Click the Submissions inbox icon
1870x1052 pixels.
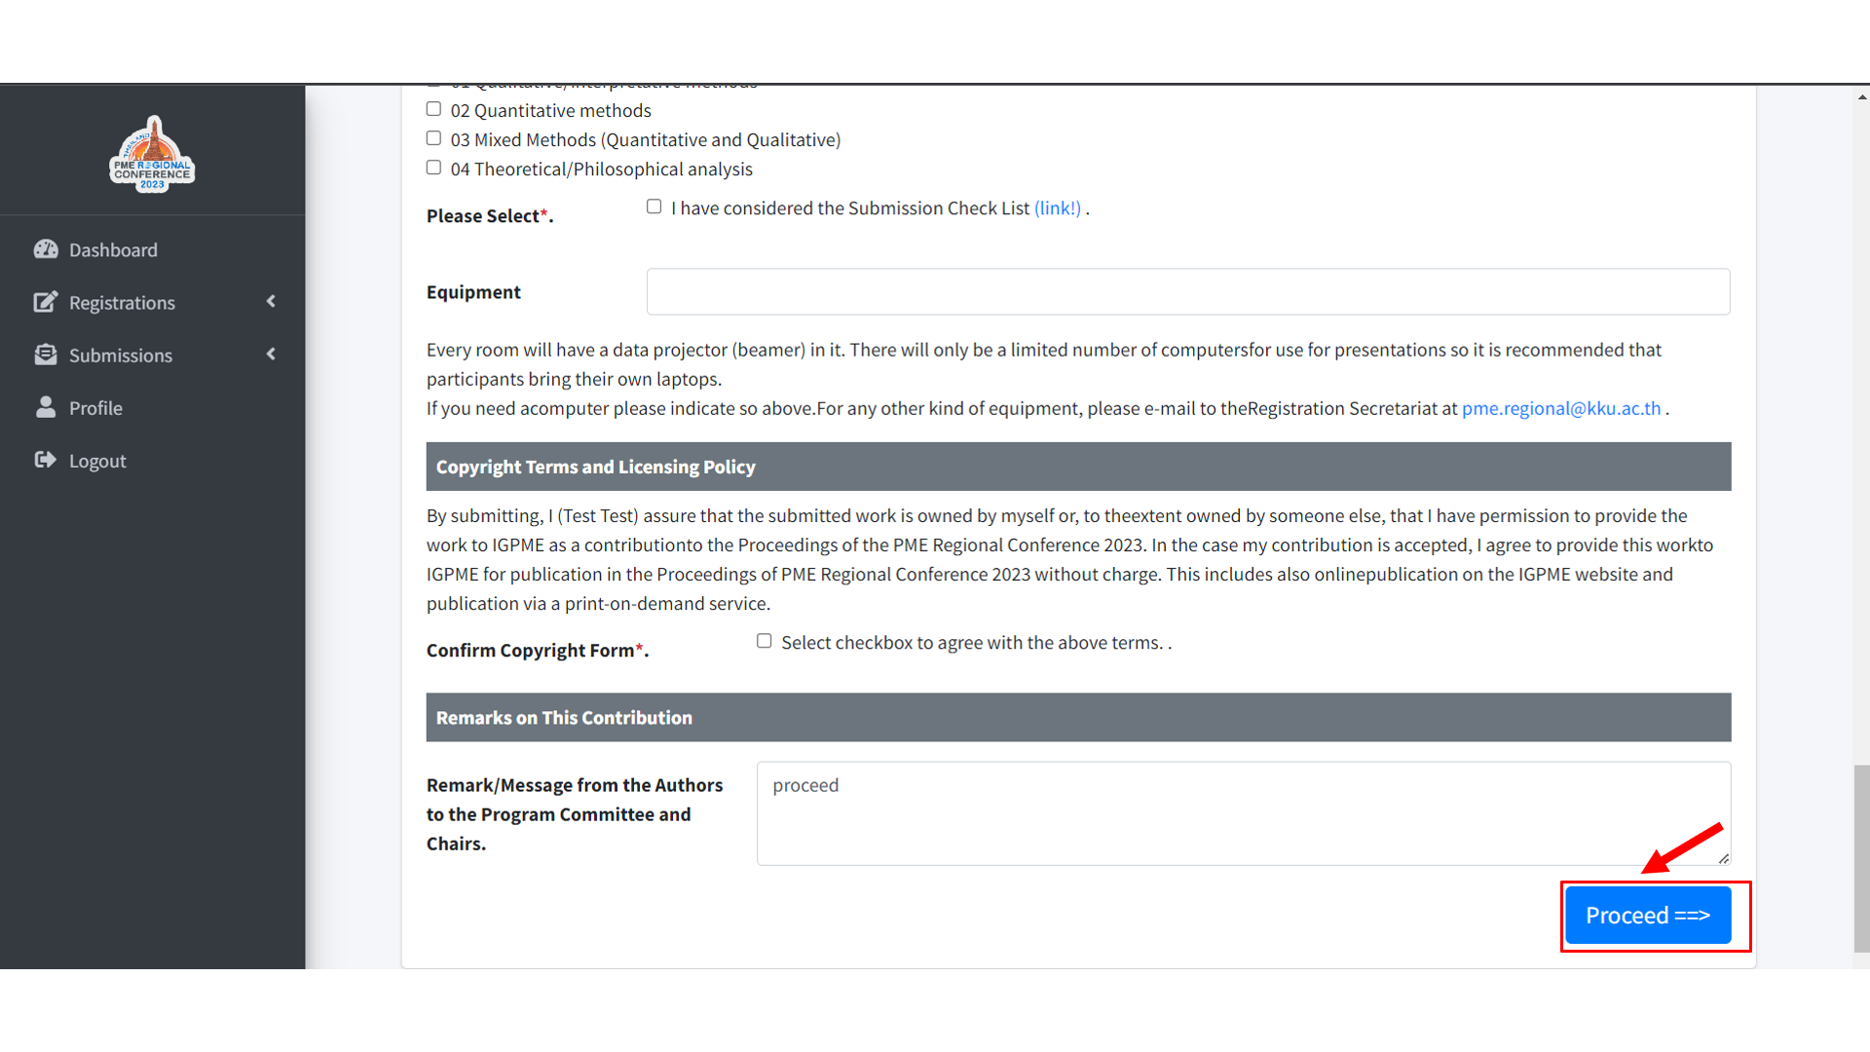tap(46, 355)
